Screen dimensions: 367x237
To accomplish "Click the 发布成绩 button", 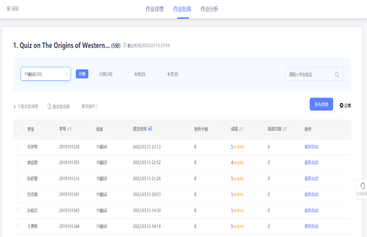I will coord(321,104).
